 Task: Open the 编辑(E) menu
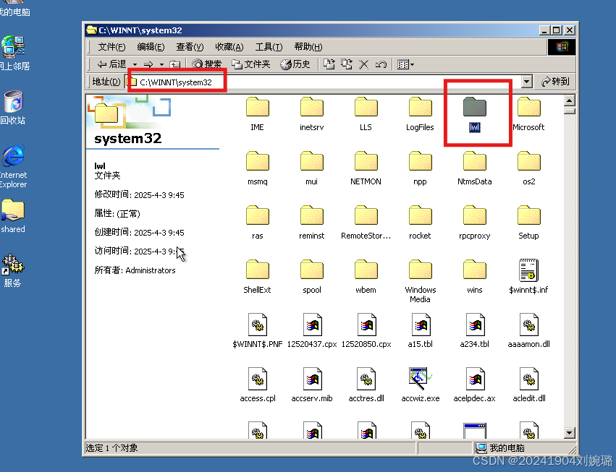151,47
